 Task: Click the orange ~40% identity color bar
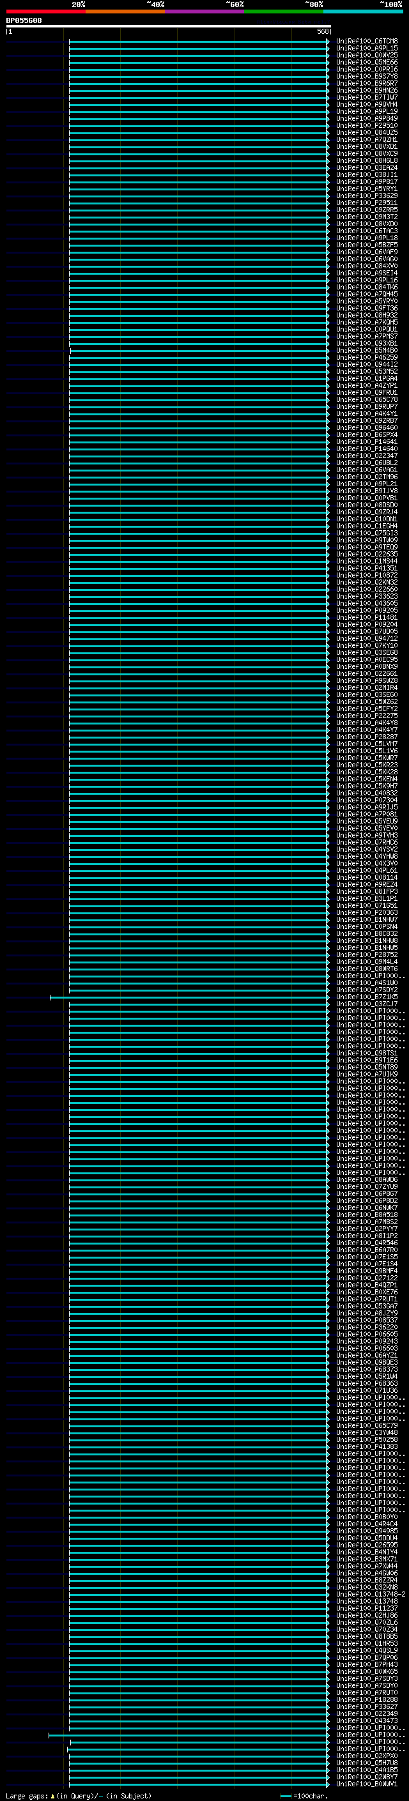(x=125, y=11)
